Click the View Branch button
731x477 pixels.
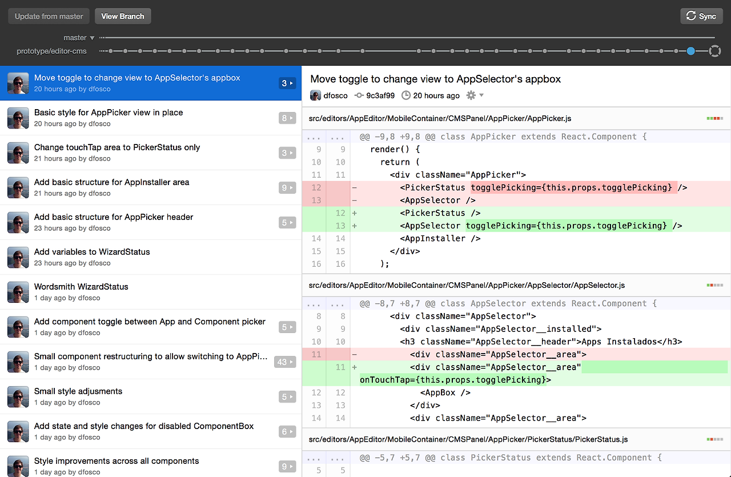click(123, 16)
